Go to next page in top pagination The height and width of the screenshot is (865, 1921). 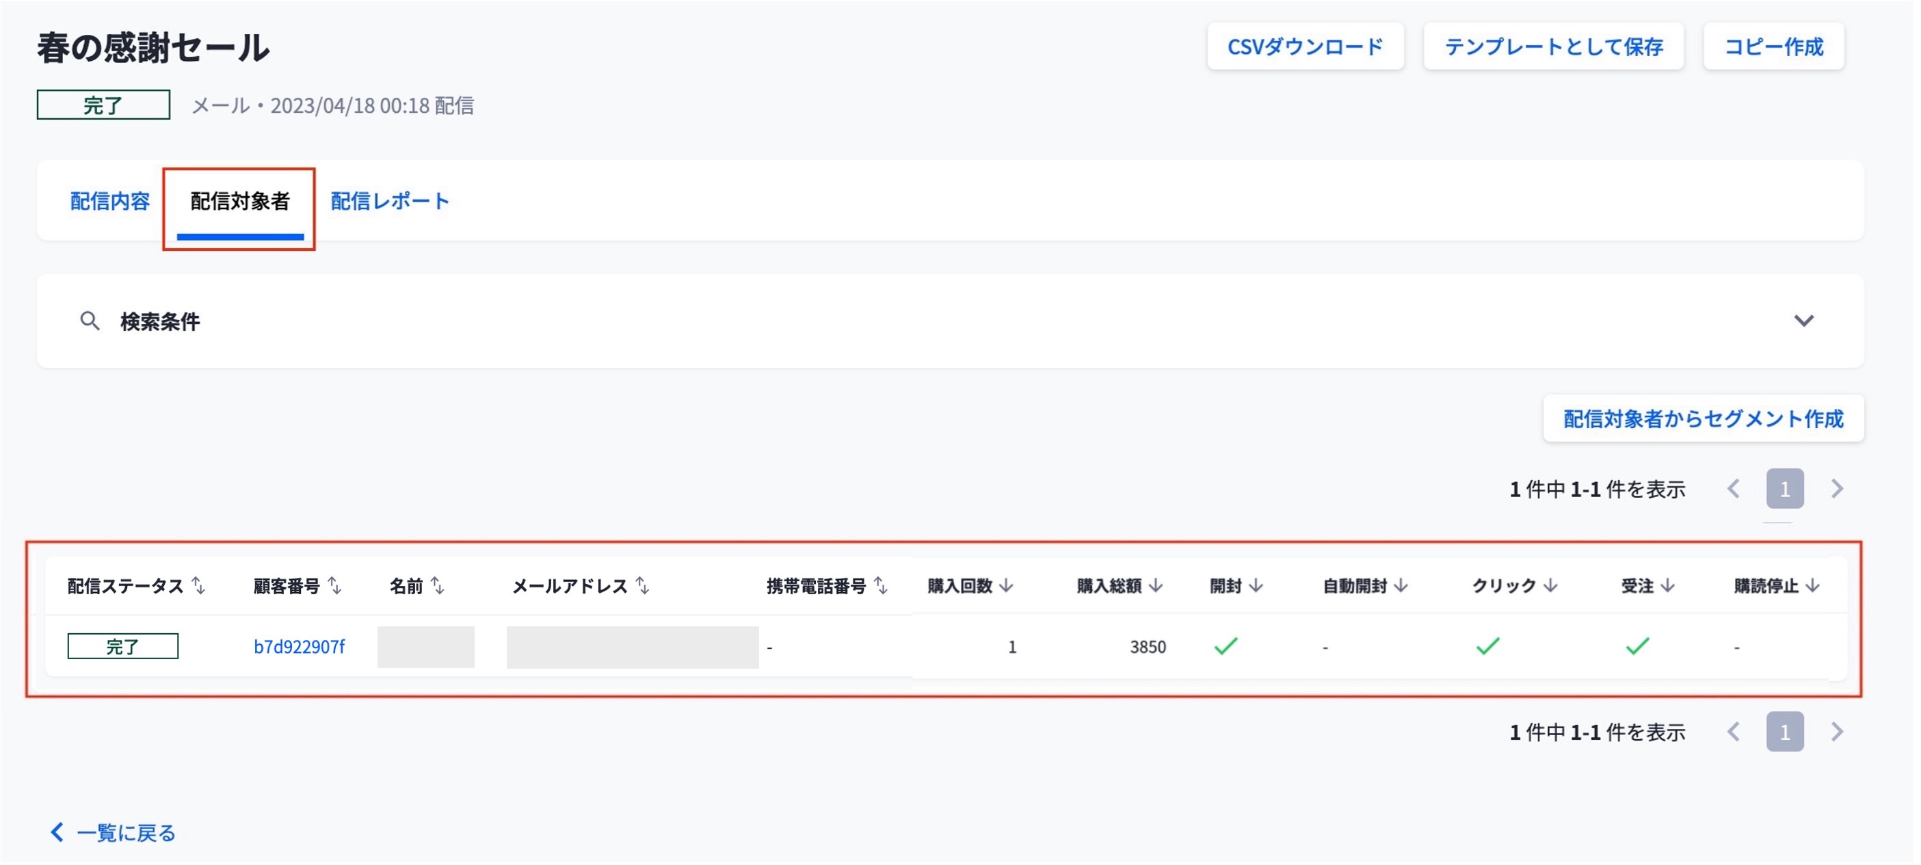coord(1837,489)
